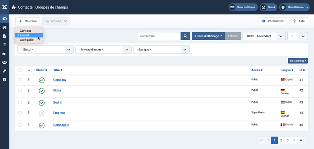Check the Company row checkbox
The width and height of the screenshot is (314, 149).
20,80
